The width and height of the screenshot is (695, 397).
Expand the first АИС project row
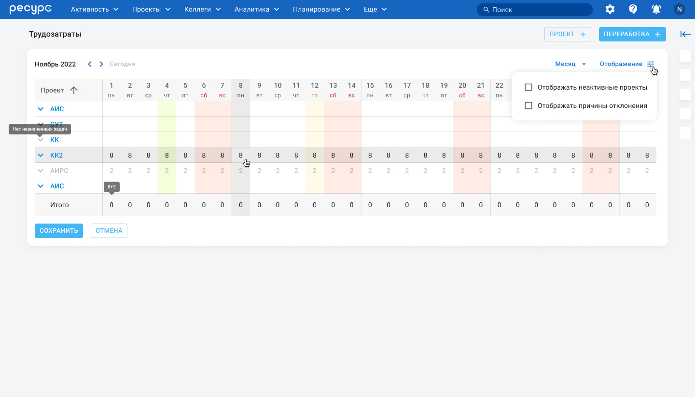41,109
